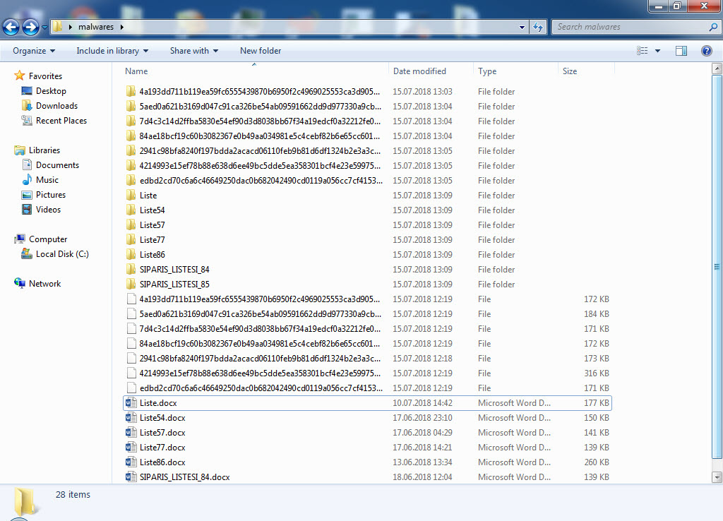Select the SIPARIS_LISTESI_85 folder icon
The width and height of the screenshot is (723, 521).
(x=130, y=285)
